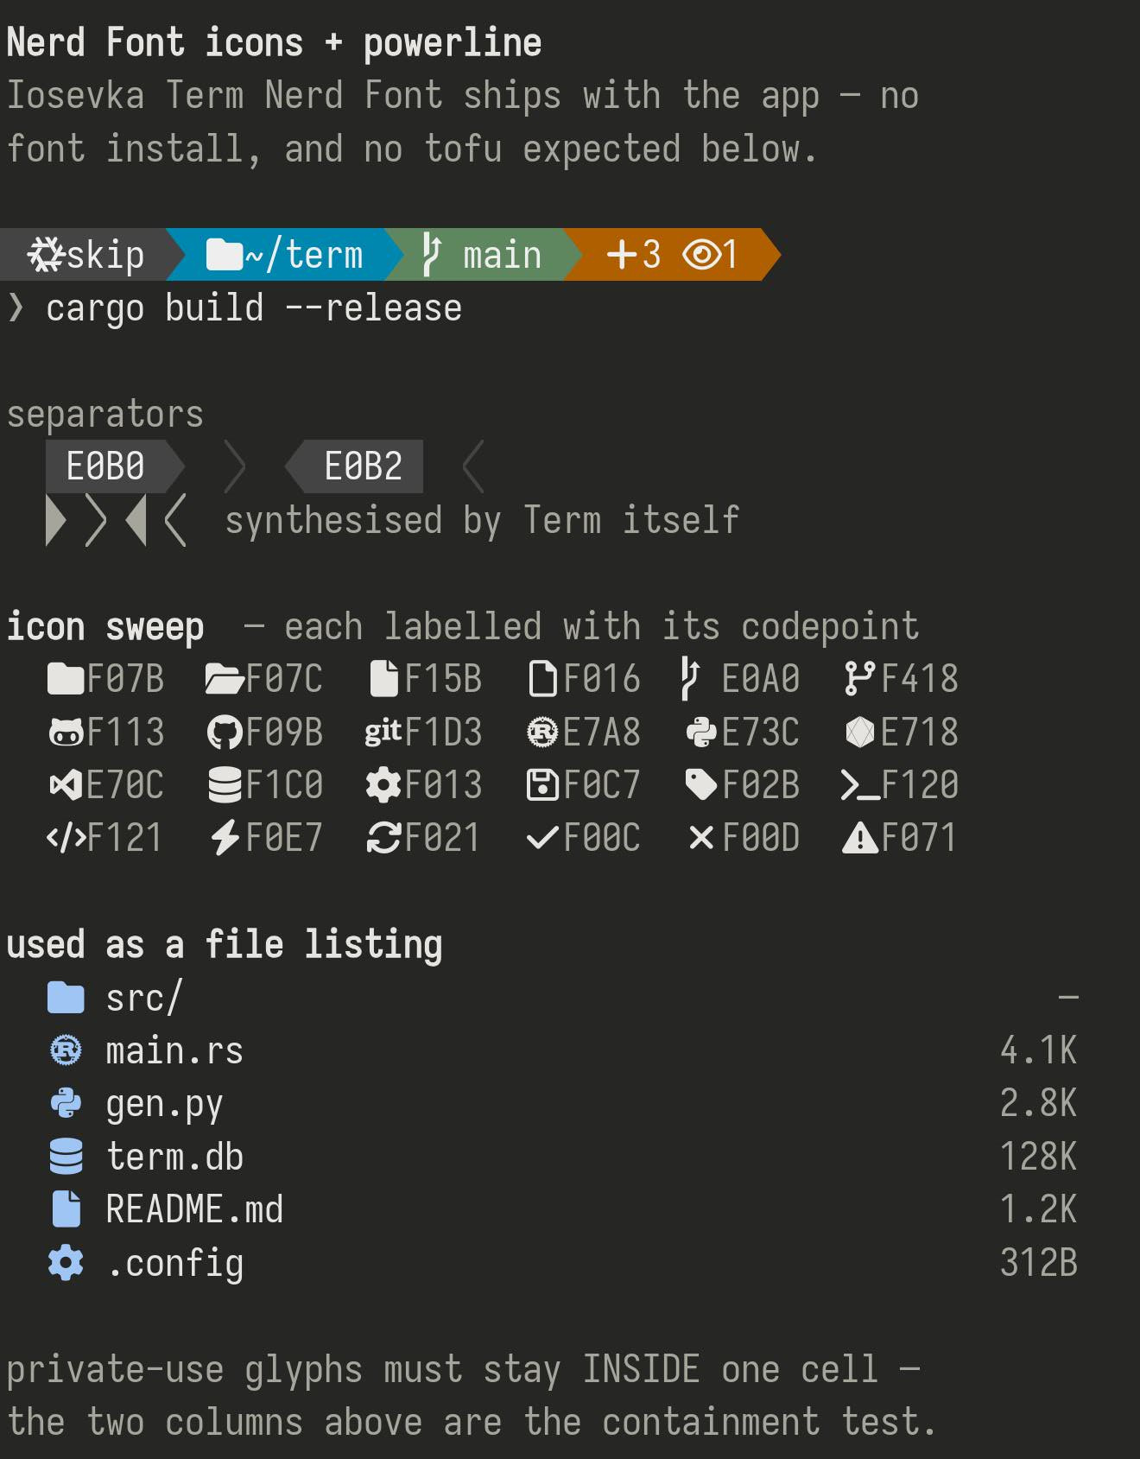
Task: Click the E0B2 left-pointing separator chip
Action: [354, 466]
